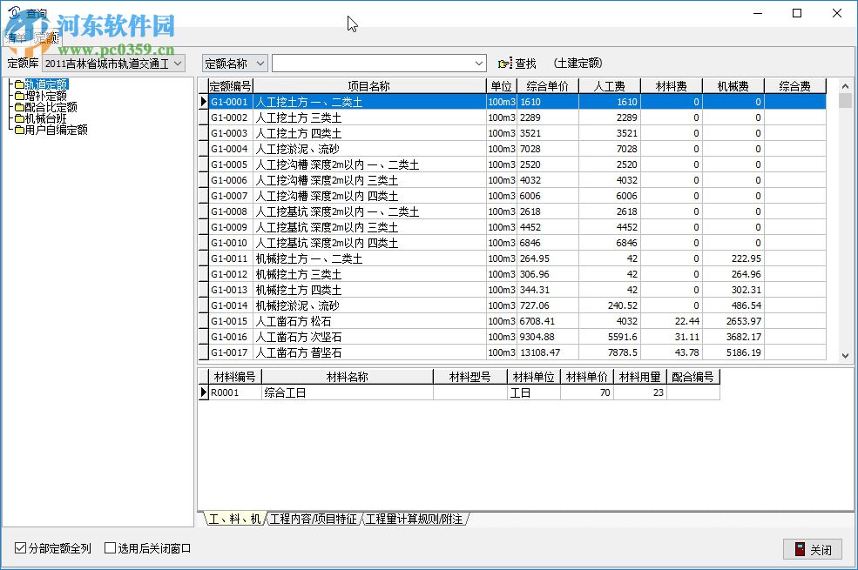Open the search text dropdown arrow
Image resolution: width=858 pixels, height=570 pixels.
(479, 62)
